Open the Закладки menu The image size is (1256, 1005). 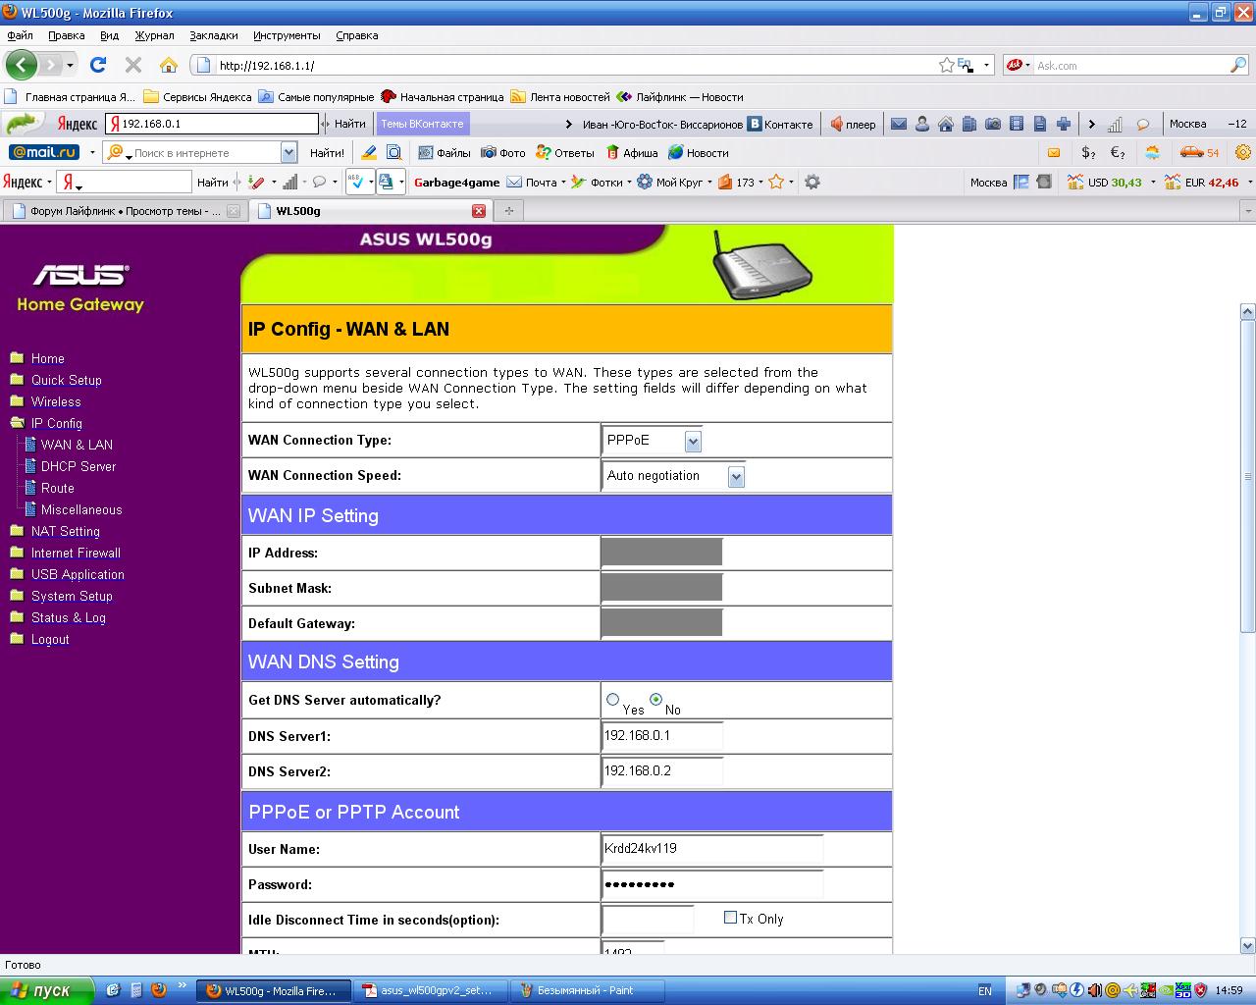(x=214, y=35)
